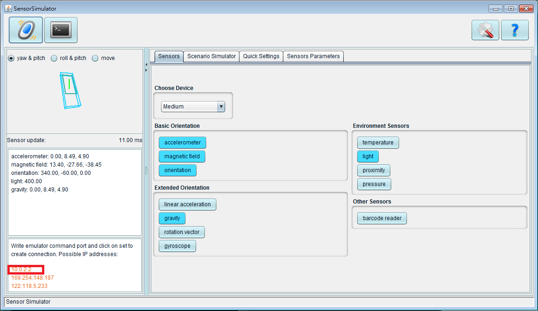538x311 pixels.
Task: Toggle the magnetic field sensor
Action: [x=182, y=156]
